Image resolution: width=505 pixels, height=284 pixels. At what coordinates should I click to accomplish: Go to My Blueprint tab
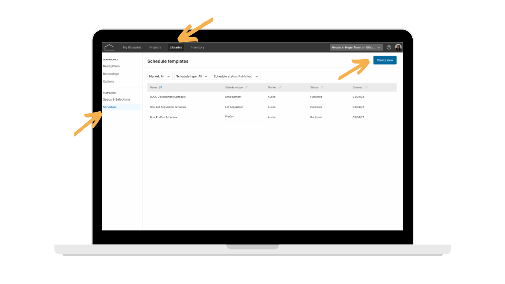[132, 47]
